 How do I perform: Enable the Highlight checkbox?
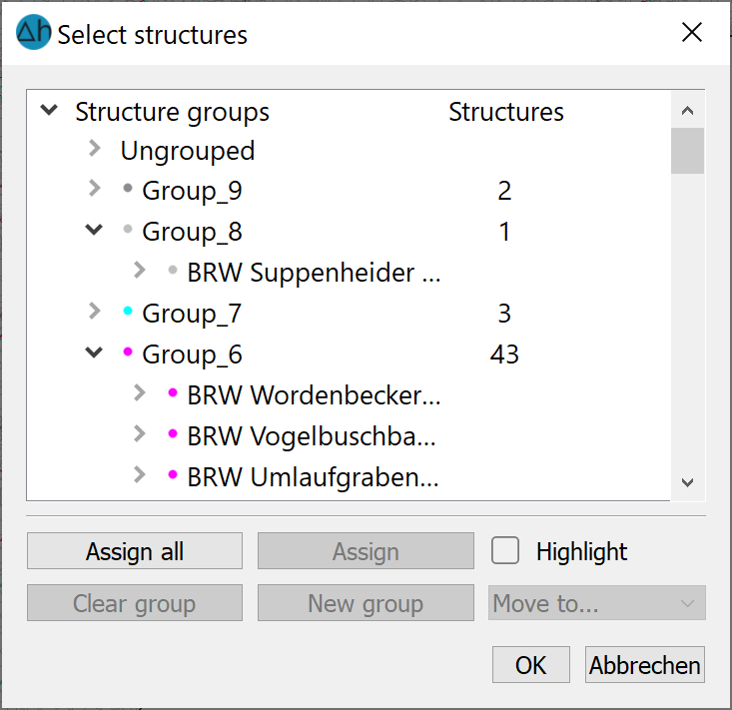505,550
